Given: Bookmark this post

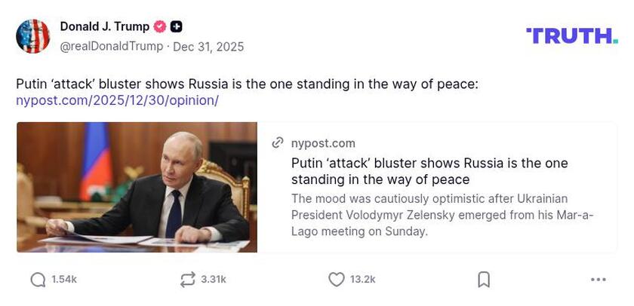Looking at the screenshot, I should [x=484, y=280].
